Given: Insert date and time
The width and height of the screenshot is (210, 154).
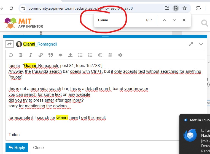Looking at the screenshot, I should [x=110, y=55].
